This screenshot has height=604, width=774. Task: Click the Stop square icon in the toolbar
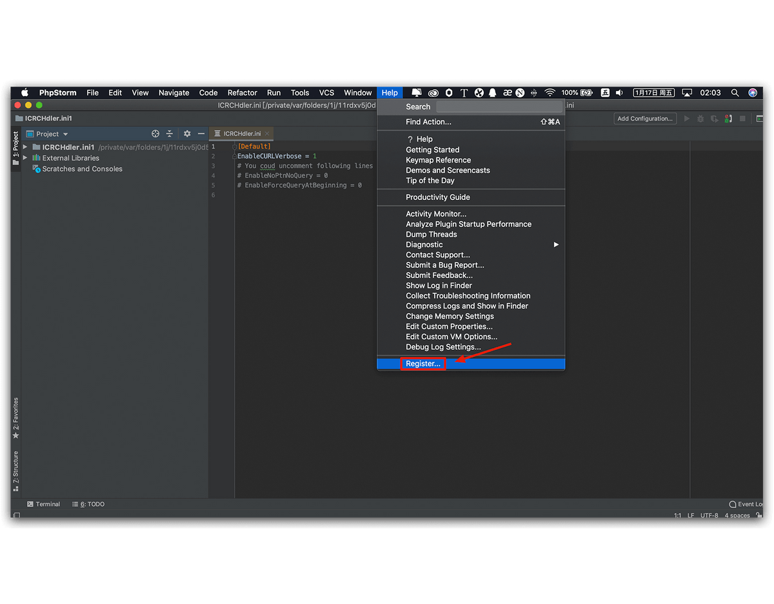(742, 119)
